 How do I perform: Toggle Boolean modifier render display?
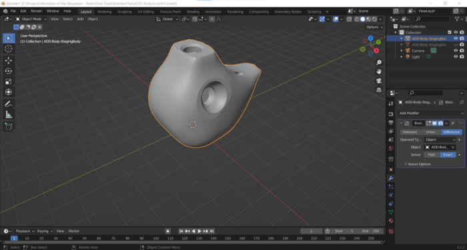(440, 123)
